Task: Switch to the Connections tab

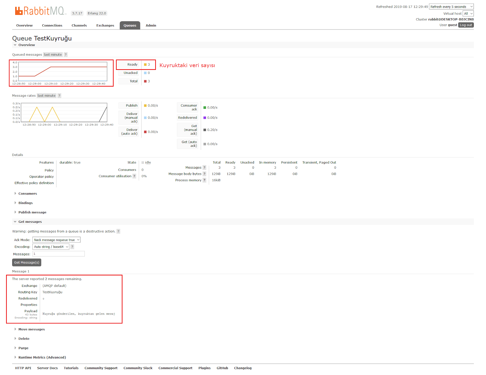Action: 52,26
